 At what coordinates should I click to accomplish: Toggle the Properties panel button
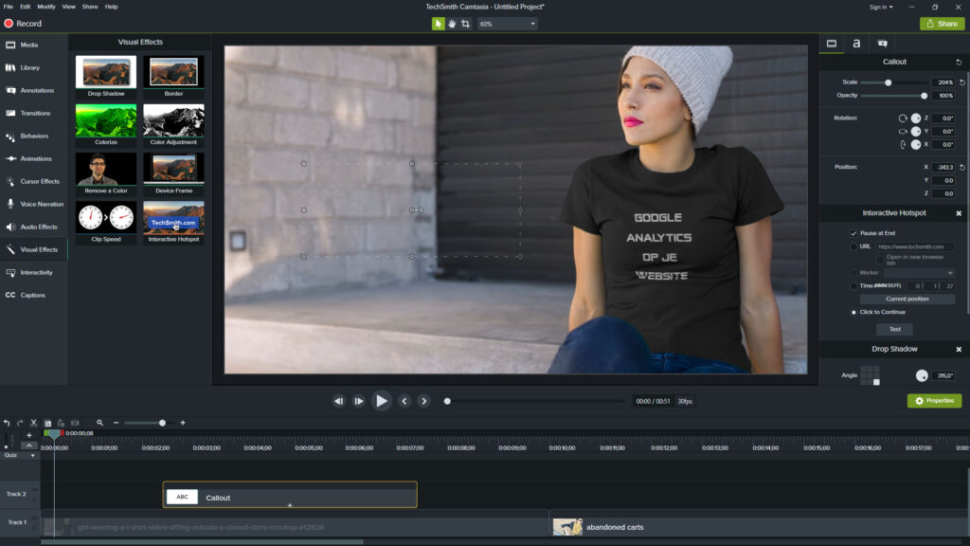point(934,401)
